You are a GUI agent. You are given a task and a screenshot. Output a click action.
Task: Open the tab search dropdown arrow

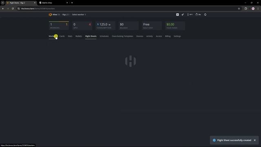tap(3, 3)
